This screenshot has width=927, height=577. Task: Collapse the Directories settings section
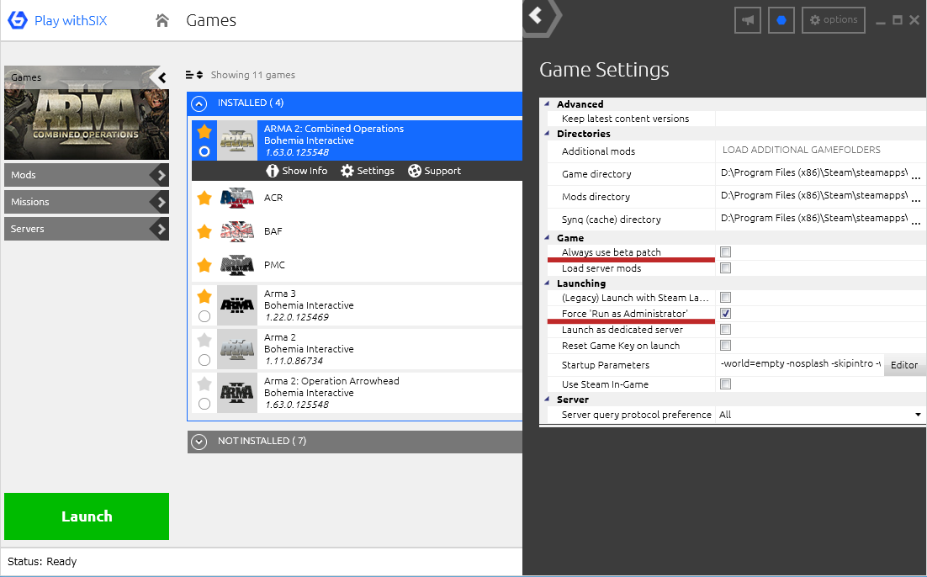[x=547, y=133]
